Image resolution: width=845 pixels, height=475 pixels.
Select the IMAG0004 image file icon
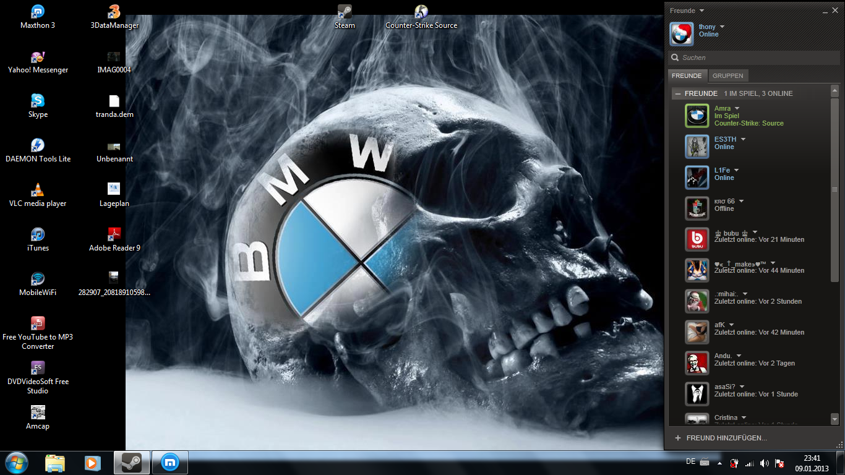click(x=114, y=61)
